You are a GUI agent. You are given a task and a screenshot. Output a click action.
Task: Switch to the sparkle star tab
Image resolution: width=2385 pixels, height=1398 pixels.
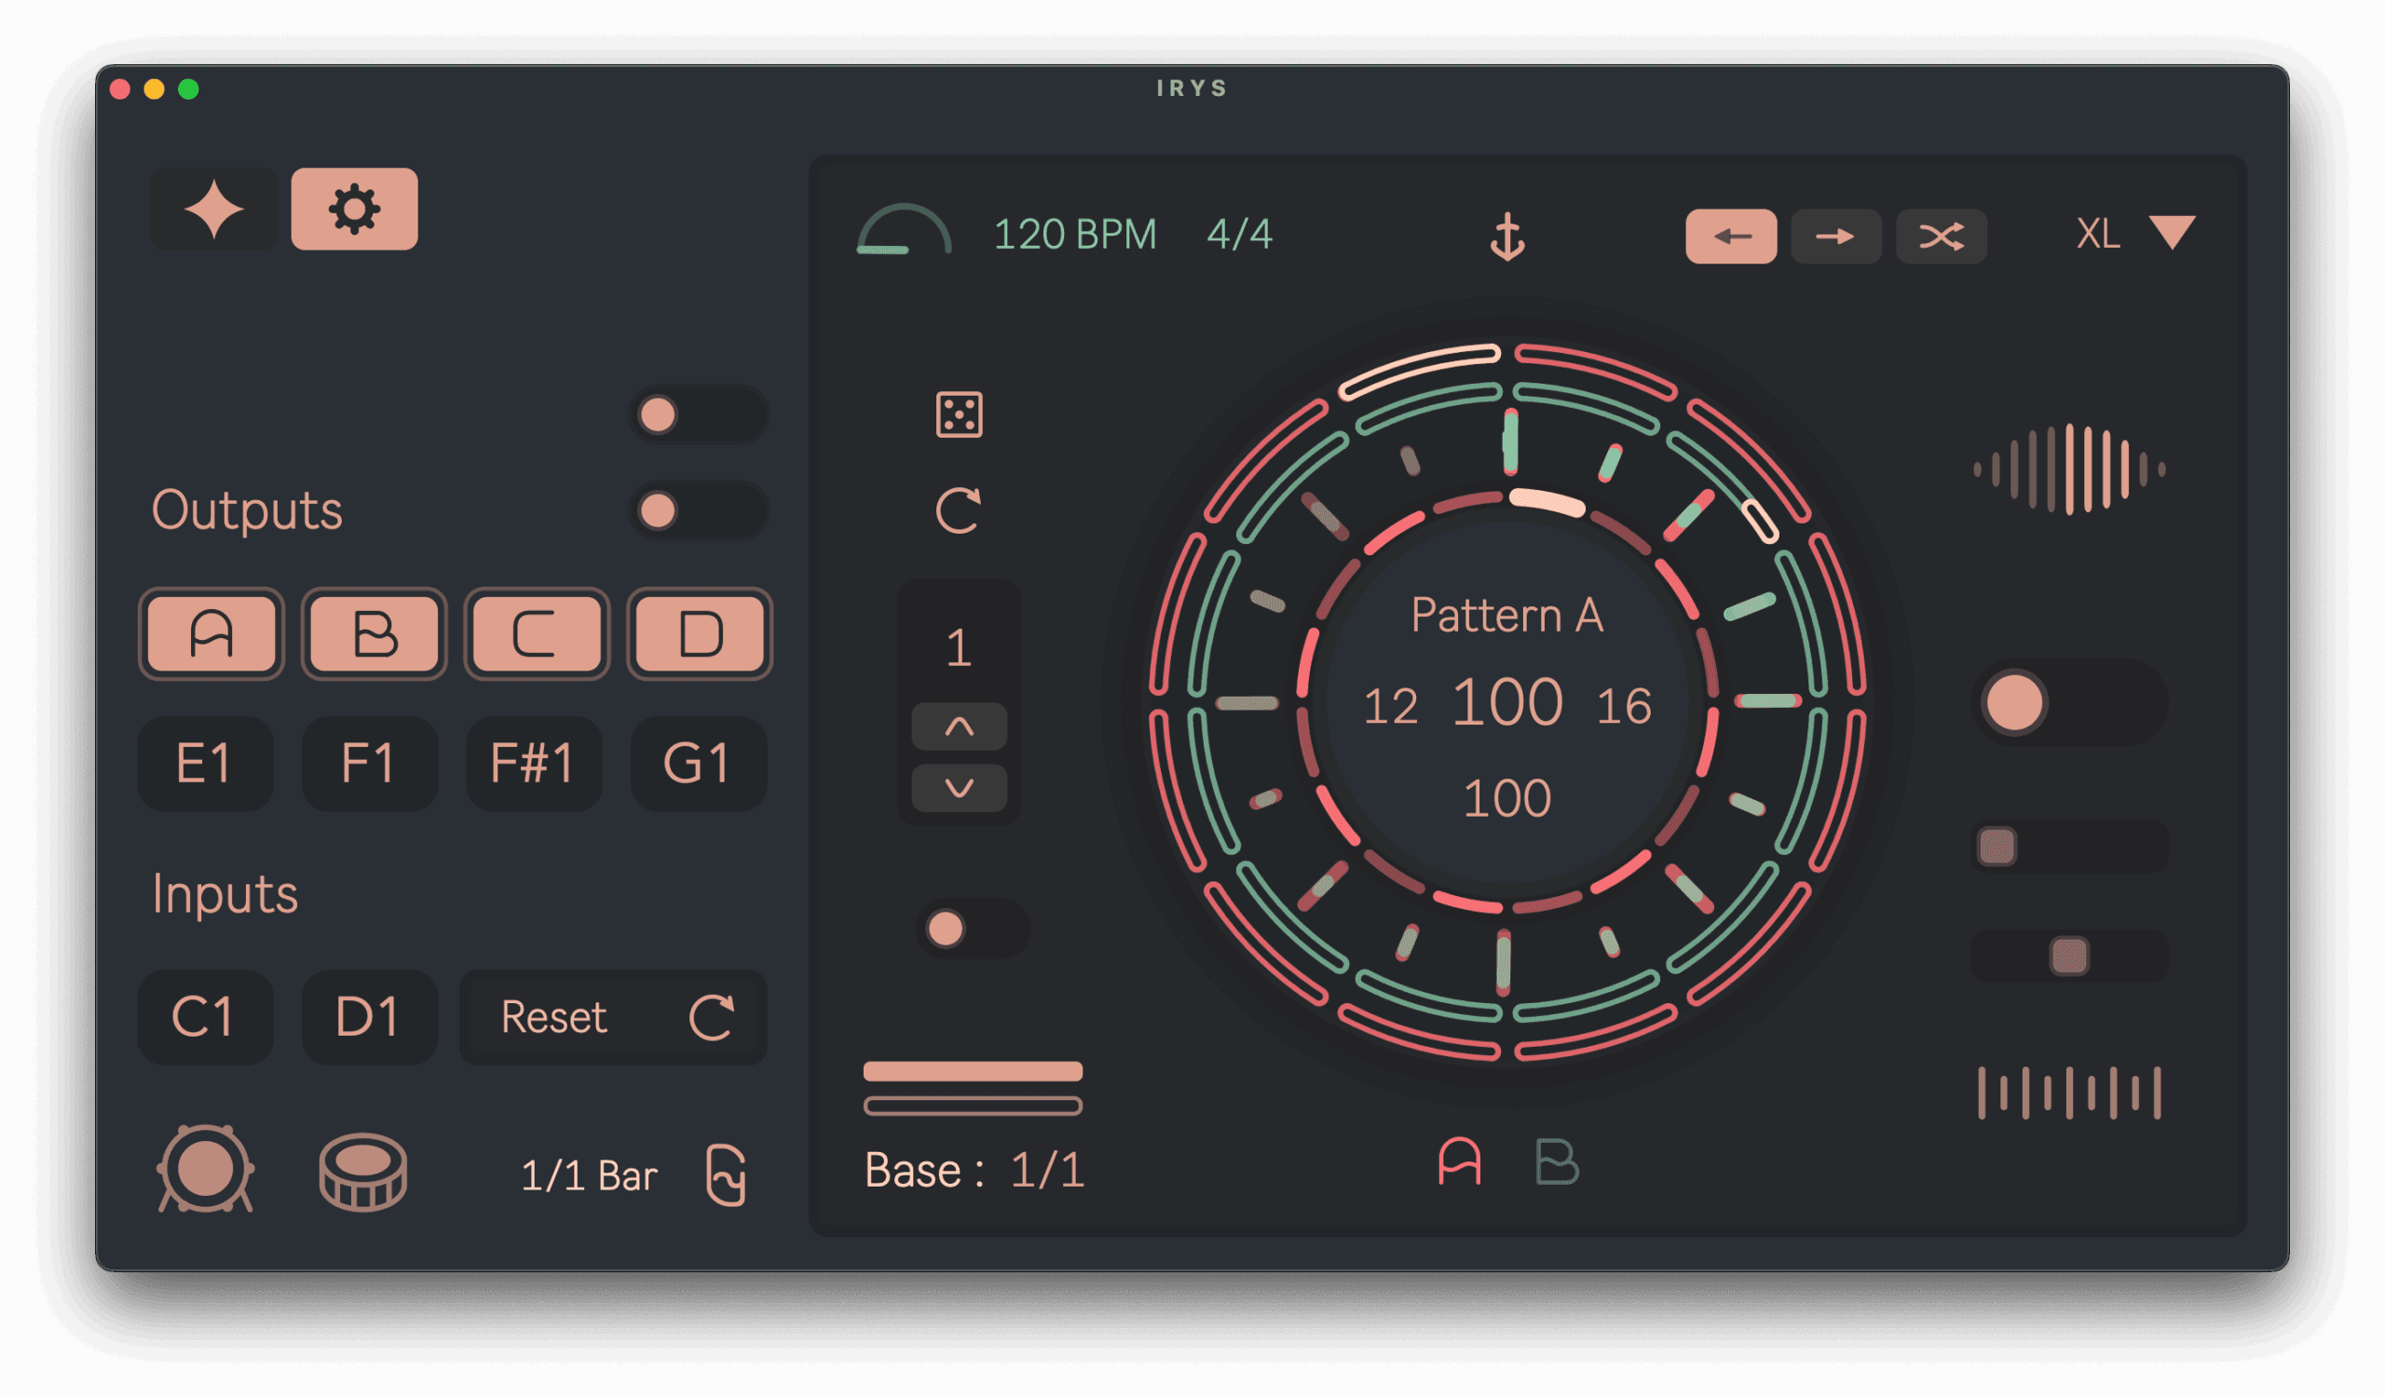(x=214, y=209)
